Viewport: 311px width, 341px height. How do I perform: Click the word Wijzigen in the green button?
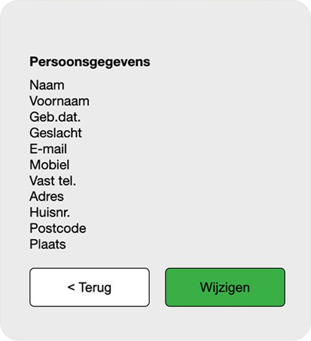(x=225, y=288)
